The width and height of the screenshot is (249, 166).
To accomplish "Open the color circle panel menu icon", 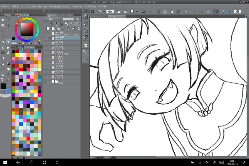I will (x=13, y=15).
